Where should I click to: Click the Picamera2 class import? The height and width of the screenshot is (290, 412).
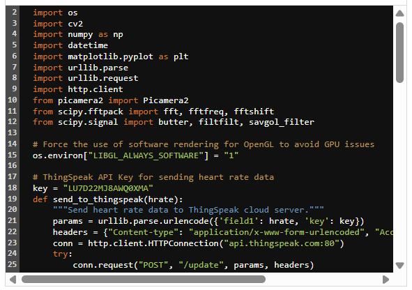[x=166, y=100]
